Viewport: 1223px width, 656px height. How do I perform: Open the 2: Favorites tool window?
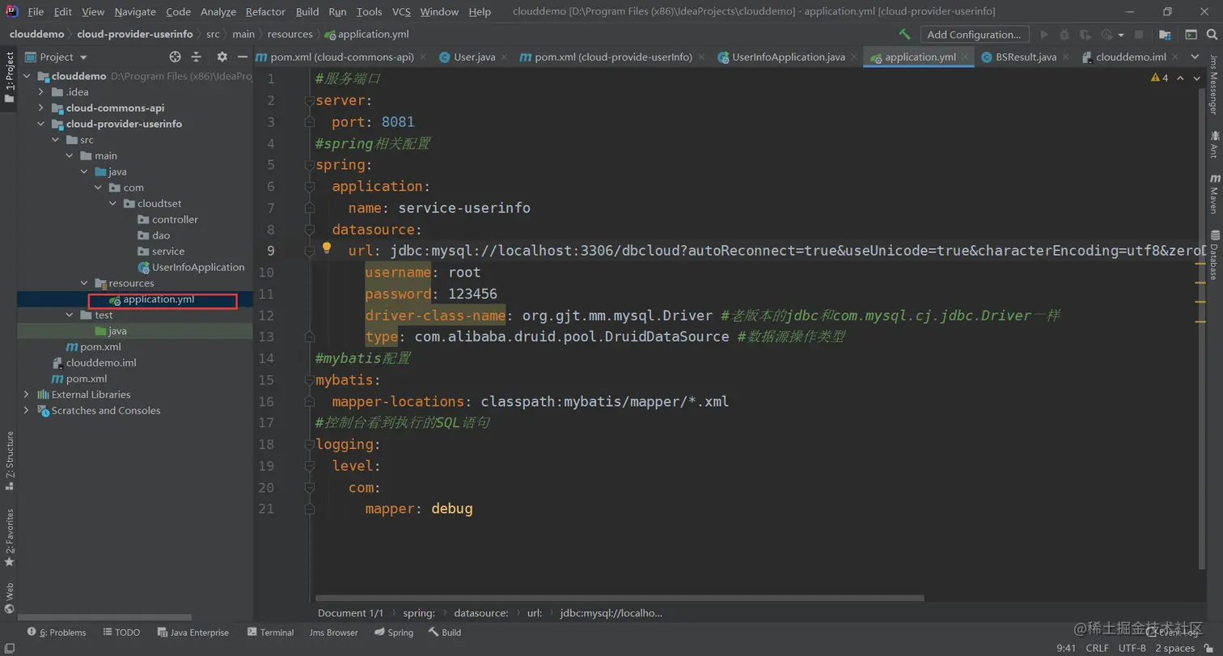pyautogui.click(x=9, y=537)
